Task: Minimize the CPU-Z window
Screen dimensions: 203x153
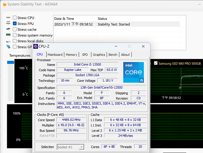Action: 116,46
